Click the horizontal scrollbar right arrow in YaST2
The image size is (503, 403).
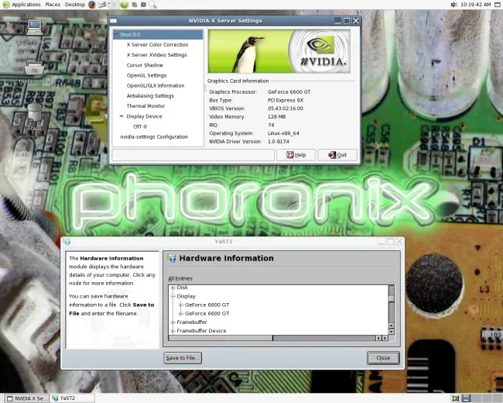click(x=385, y=338)
